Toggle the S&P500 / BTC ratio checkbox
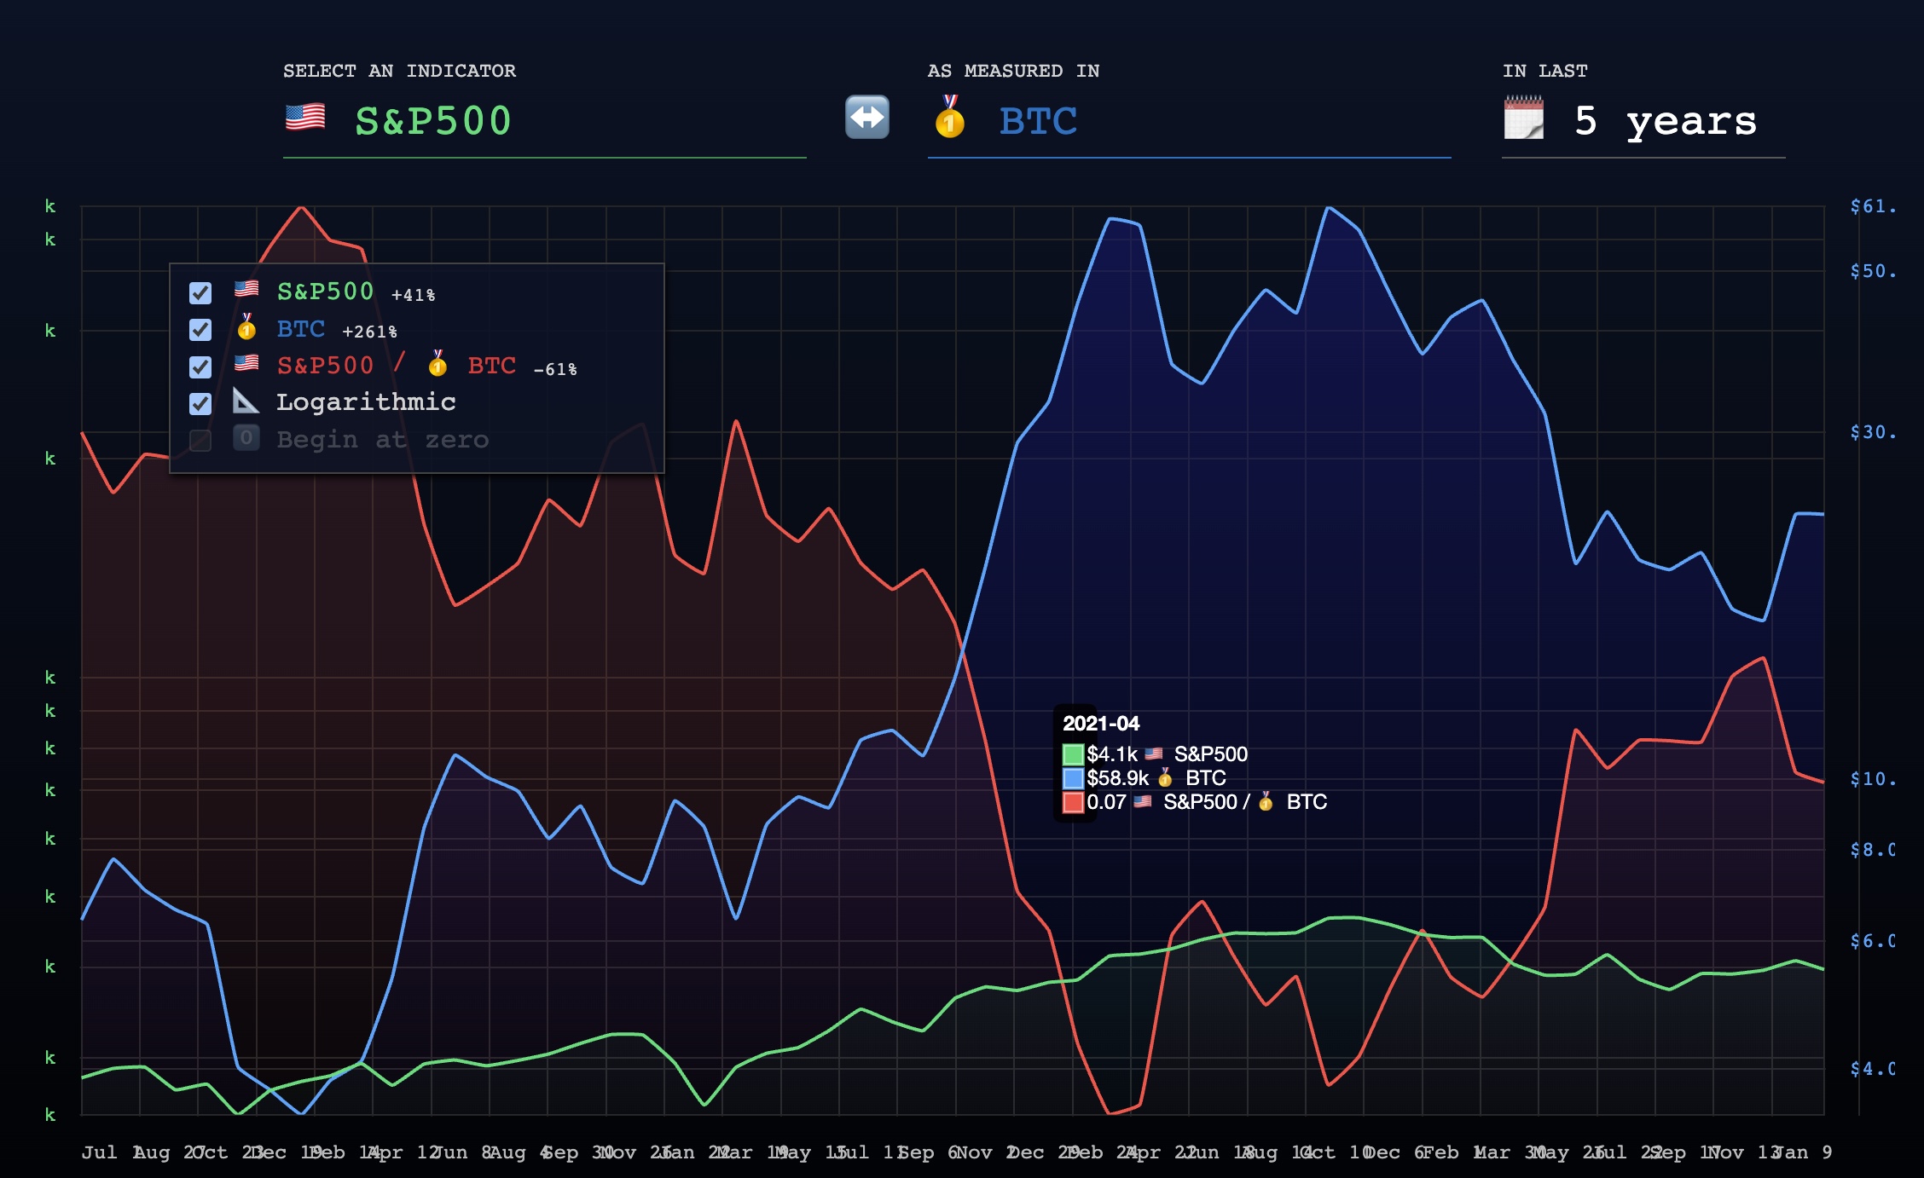Screen dimensions: 1924x1178 200,367
